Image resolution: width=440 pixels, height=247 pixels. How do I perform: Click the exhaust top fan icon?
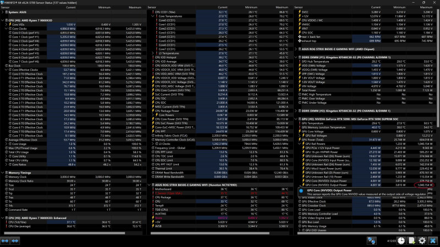click(x=299, y=41)
